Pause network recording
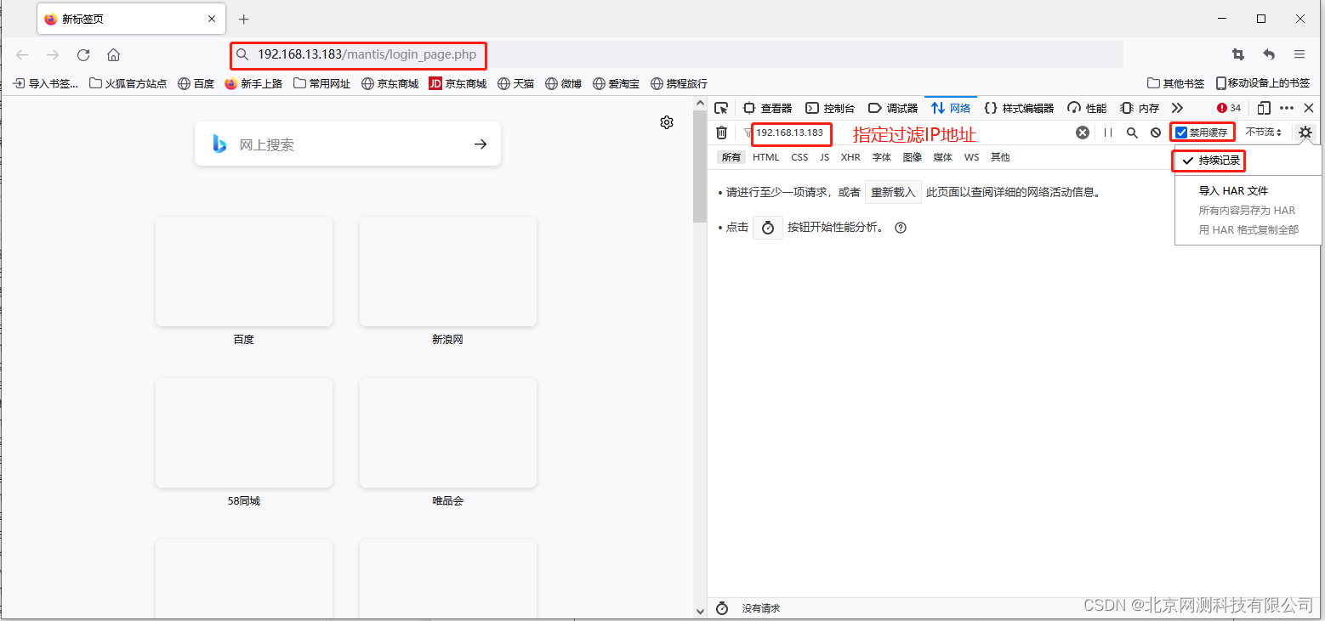The width and height of the screenshot is (1325, 621). [1108, 133]
